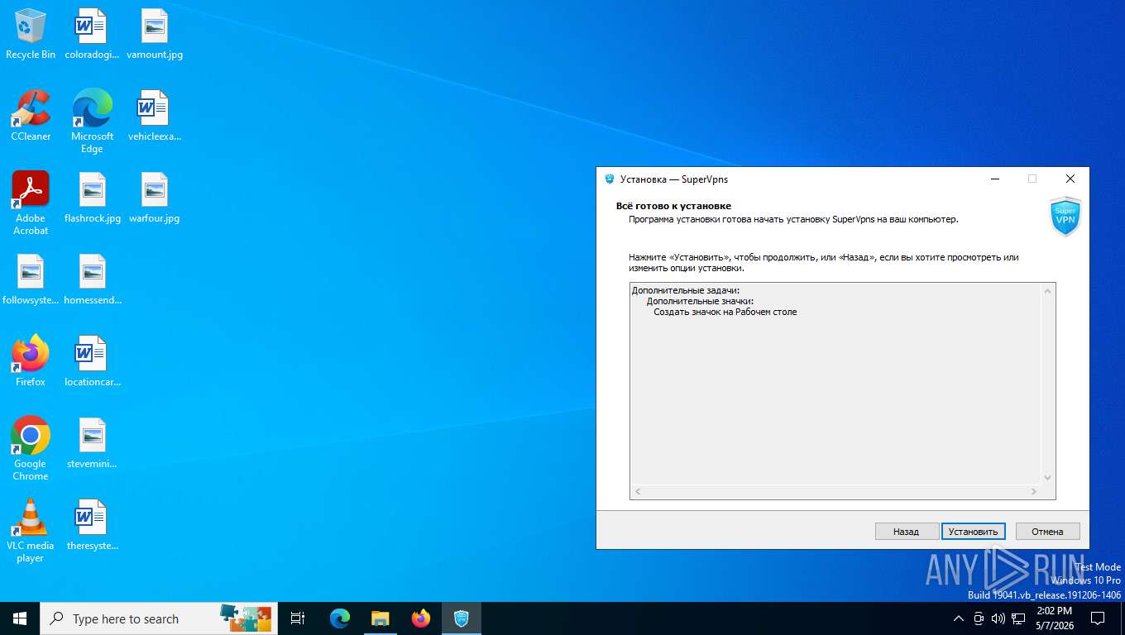The image size is (1125, 635).
Task: Click the summary box scroll down arrow
Action: [1047, 477]
